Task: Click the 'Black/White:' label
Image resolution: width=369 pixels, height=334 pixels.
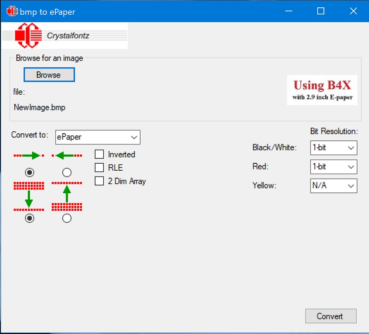Action: pos(274,147)
